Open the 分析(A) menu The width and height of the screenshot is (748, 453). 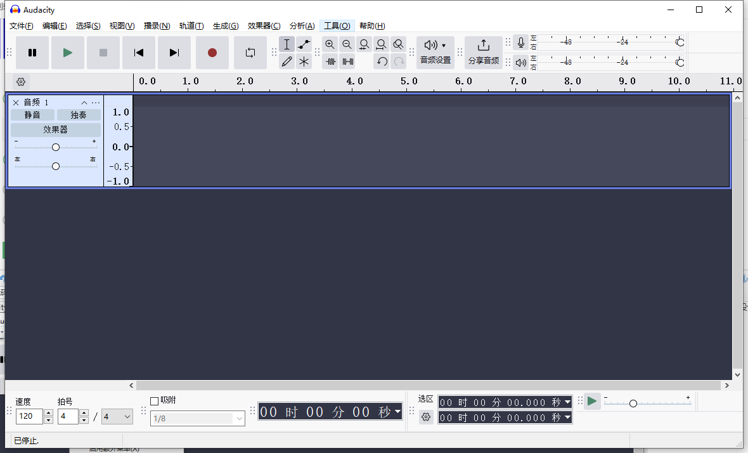click(302, 26)
